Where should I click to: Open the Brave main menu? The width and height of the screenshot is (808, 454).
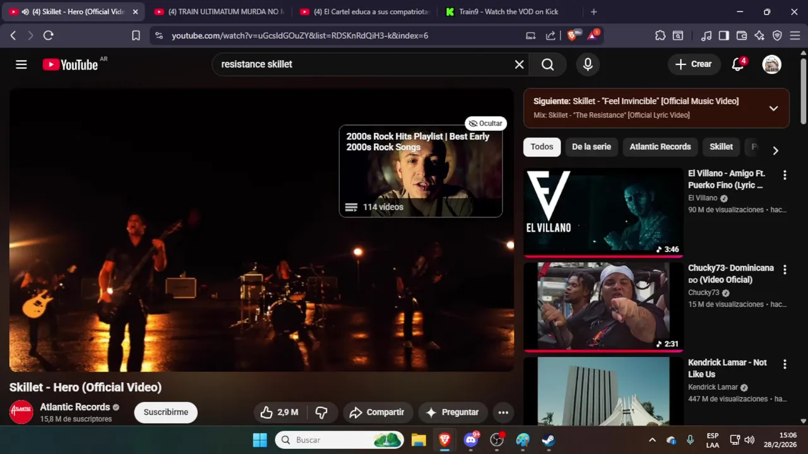coord(795,36)
